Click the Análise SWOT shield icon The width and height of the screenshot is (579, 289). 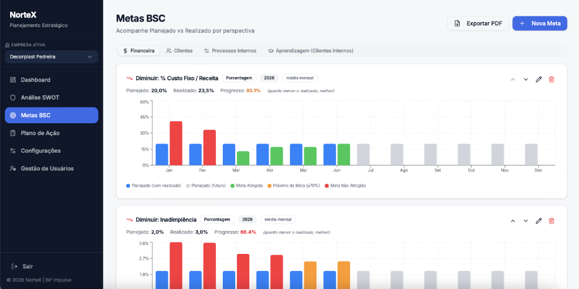[x=13, y=98]
